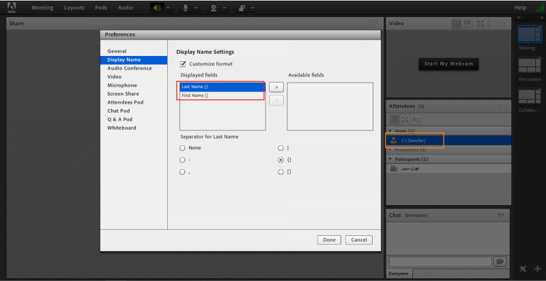
Task: Open the Meeting menu
Action: (42, 8)
